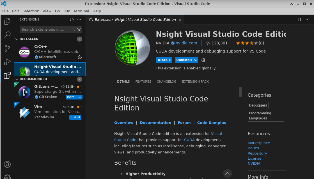Open the File menu
This screenshot has height=179, width=314.
5,11
